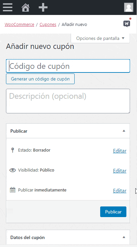Expand Opciones de pantalla dropdown

[x=101, y=38]
